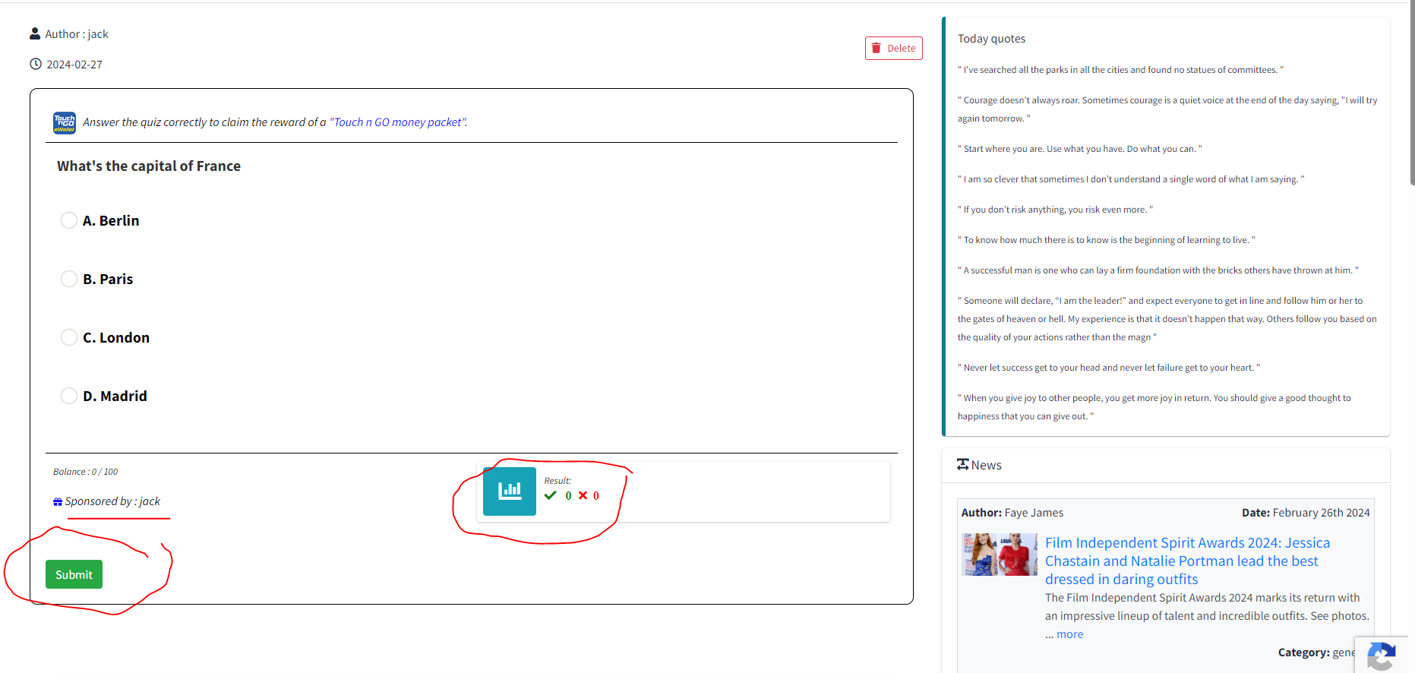Choose answer B. Paris
The image size is (1415, 673).
click(x=69, y=279)
